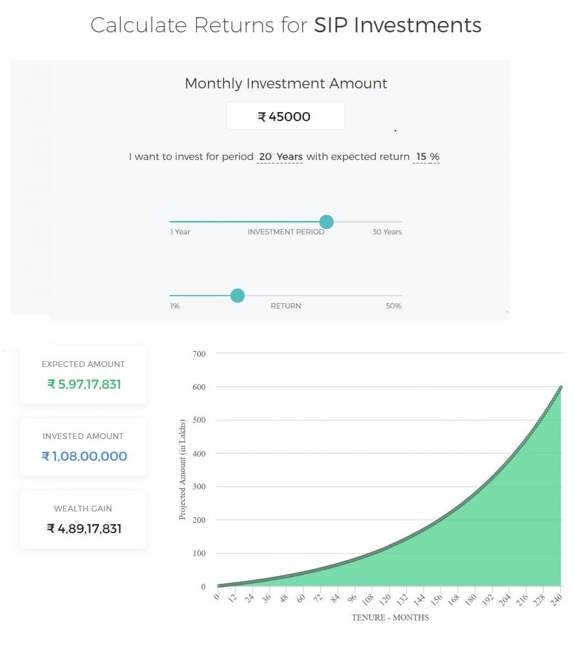Click the SIP Investments heading text
Viewport: 574px width, 671px height.
click(x=398, y=25)
